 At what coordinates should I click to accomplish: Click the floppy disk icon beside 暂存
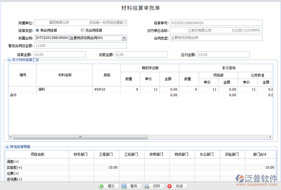click(x=124, y=186)
